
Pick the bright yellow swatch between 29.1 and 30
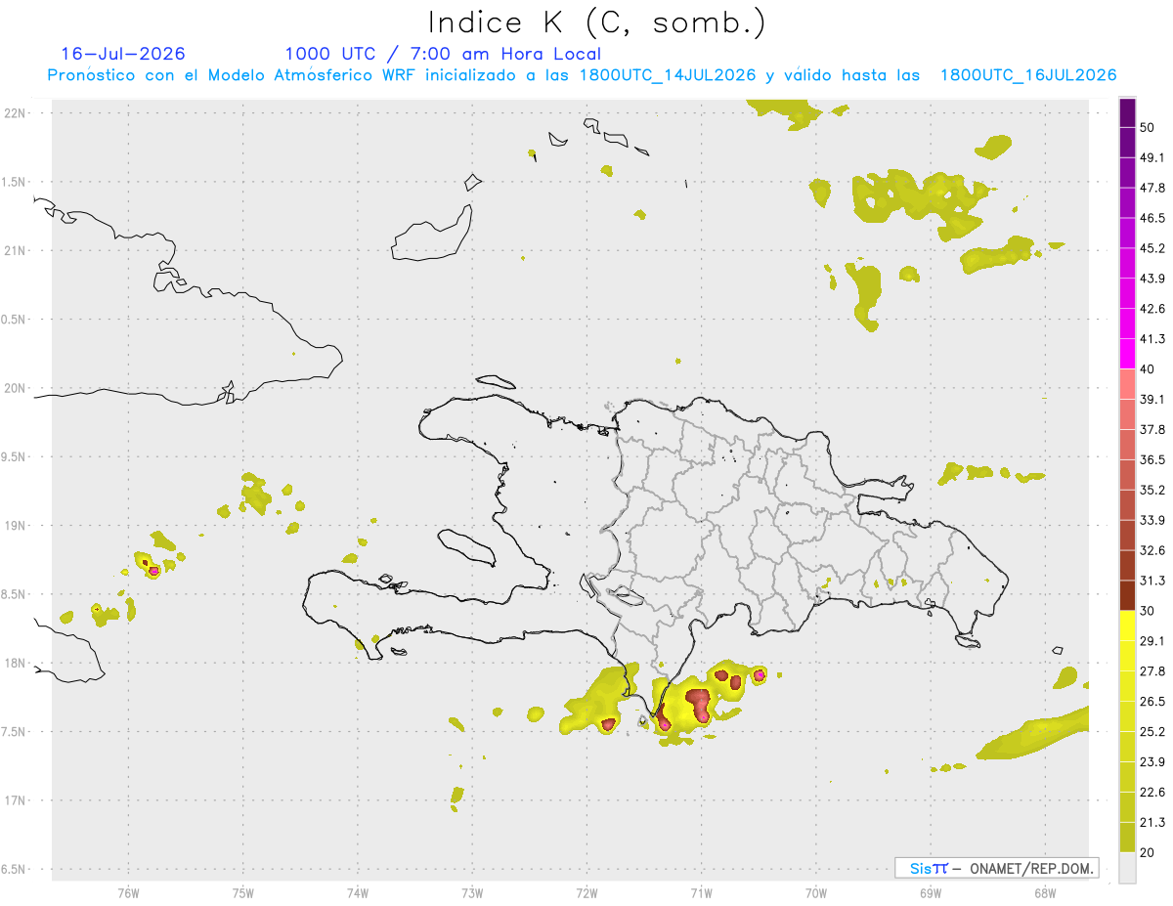tap(1127, 626)
